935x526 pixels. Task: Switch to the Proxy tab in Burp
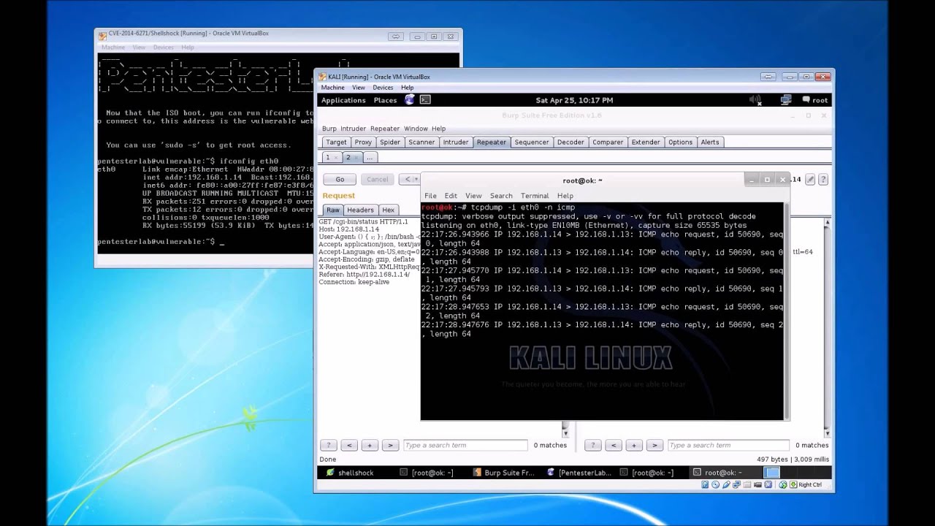click(x=363, y=142)
